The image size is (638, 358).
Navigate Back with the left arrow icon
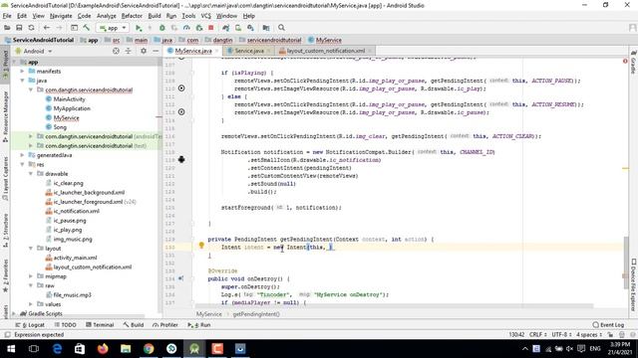[47, 28]
